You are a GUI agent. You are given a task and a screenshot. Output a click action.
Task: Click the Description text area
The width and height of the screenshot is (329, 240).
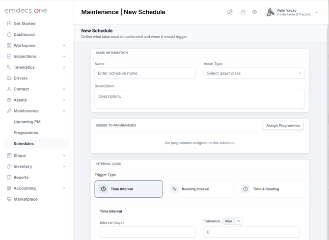point(200,99)
